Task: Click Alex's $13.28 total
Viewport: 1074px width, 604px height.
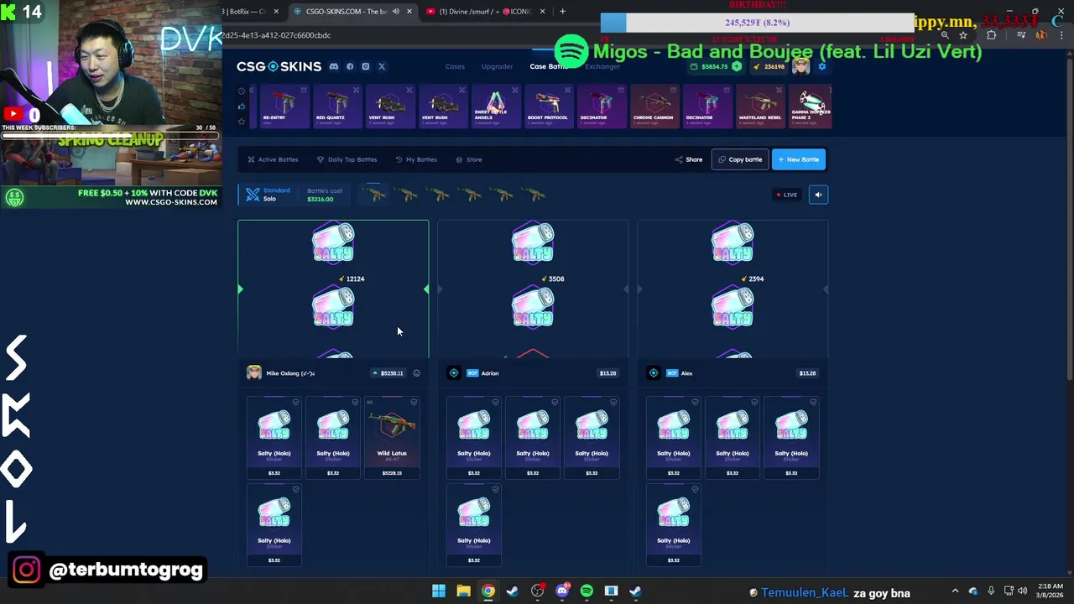Action: point(807,373)
